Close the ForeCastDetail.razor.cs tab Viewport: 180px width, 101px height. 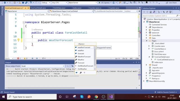pos(28,8)
